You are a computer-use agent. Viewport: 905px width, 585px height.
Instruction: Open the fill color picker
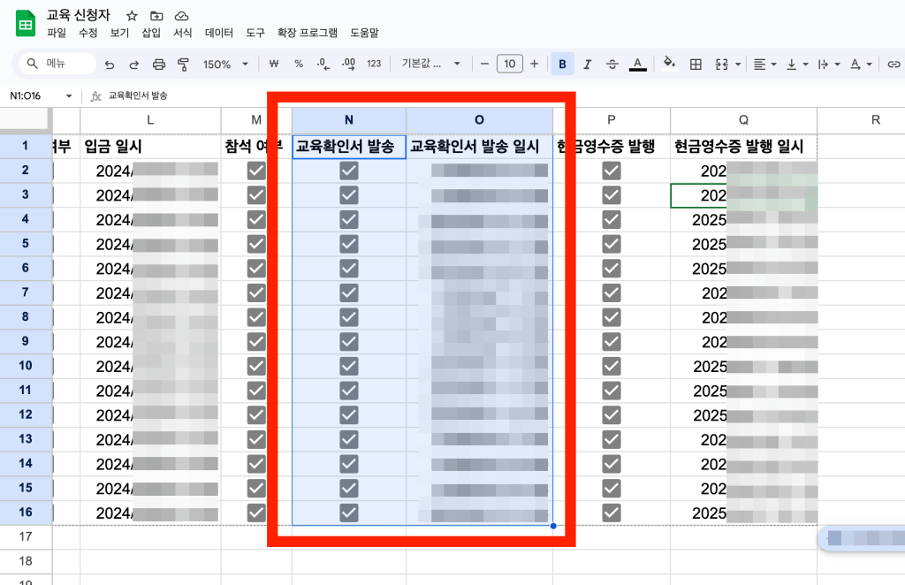pyautogui.click(x=669, y=65)
